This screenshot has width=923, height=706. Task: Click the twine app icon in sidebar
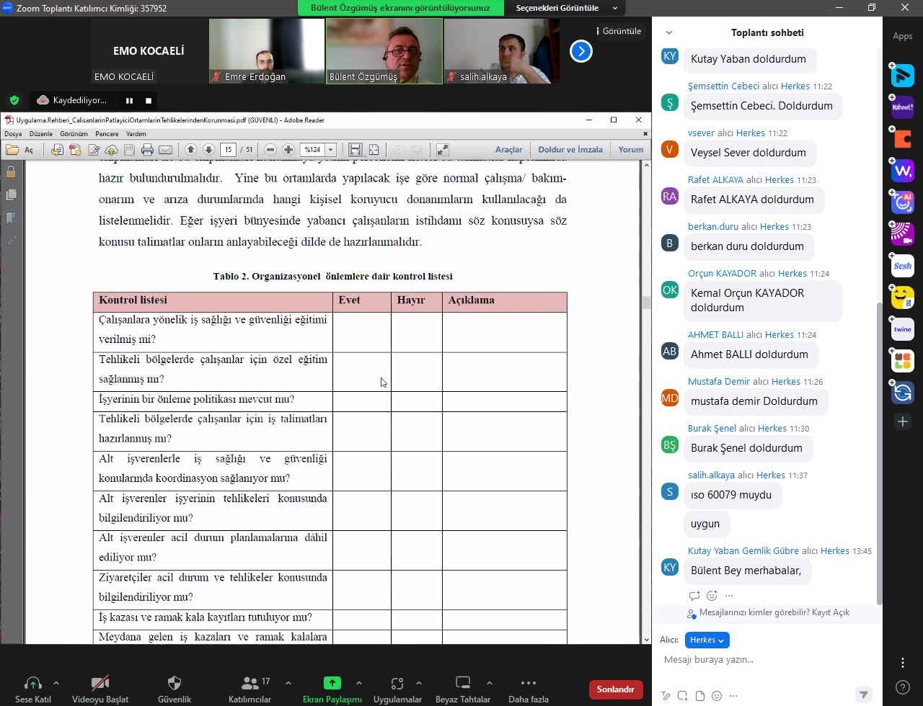(x=903, y=329)
